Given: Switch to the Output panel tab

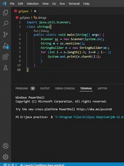Looking at the screenshot, I should tap(45, 88).
